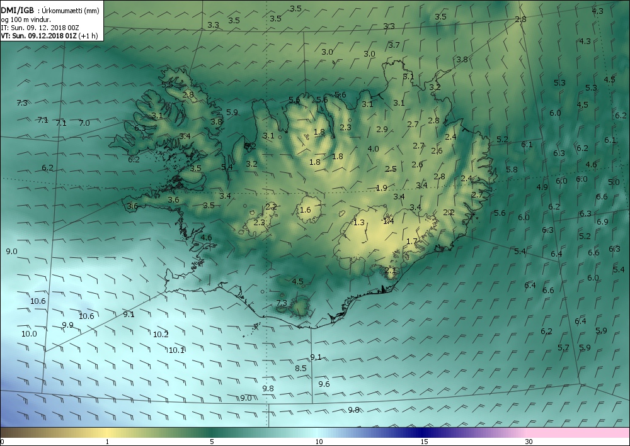This screenshot has height=446, width=630.
Task: Click the 2.5 value in the interior
Action: [391, 169]
